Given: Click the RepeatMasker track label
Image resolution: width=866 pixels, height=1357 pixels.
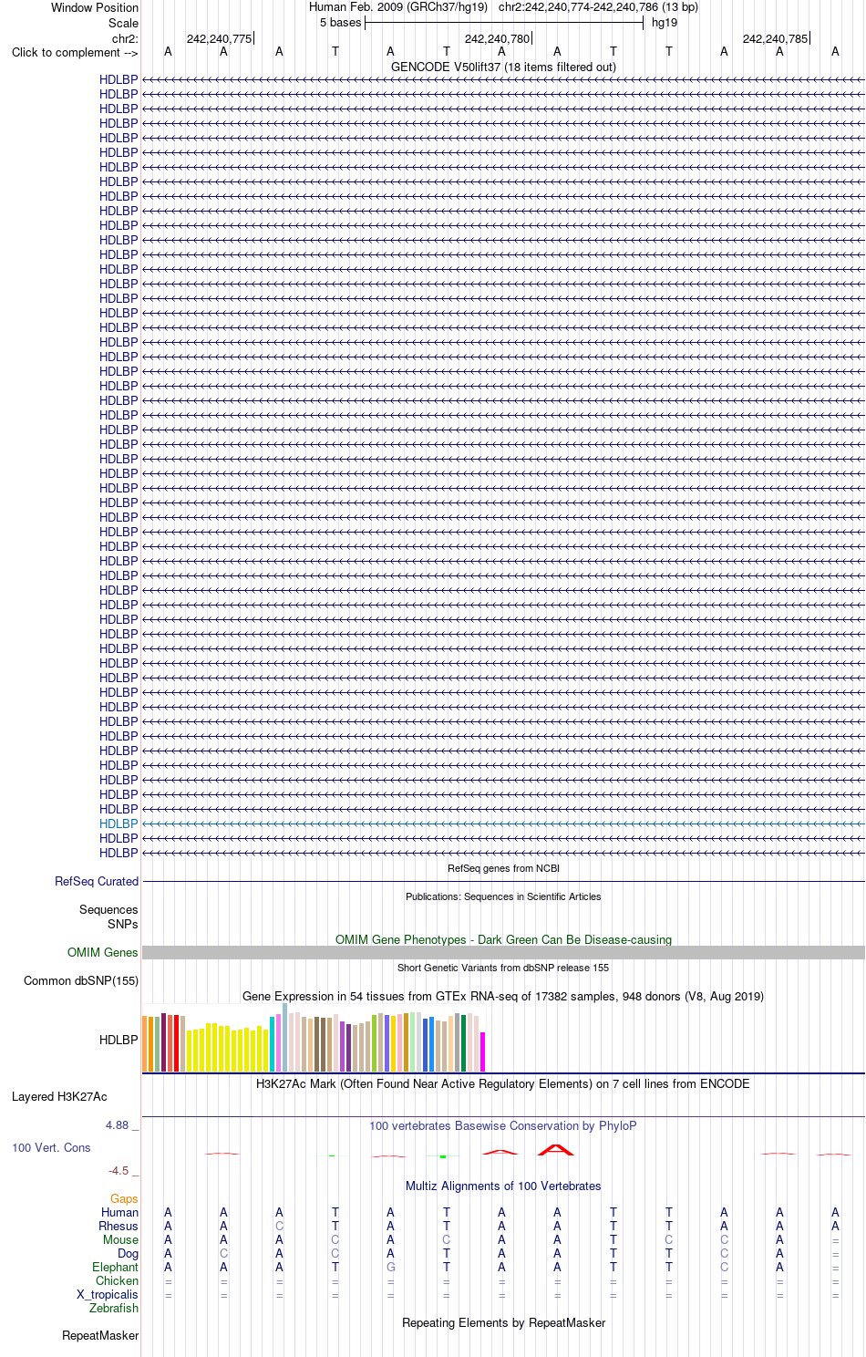Looking at the screenshot, I should coord(100,1335).
